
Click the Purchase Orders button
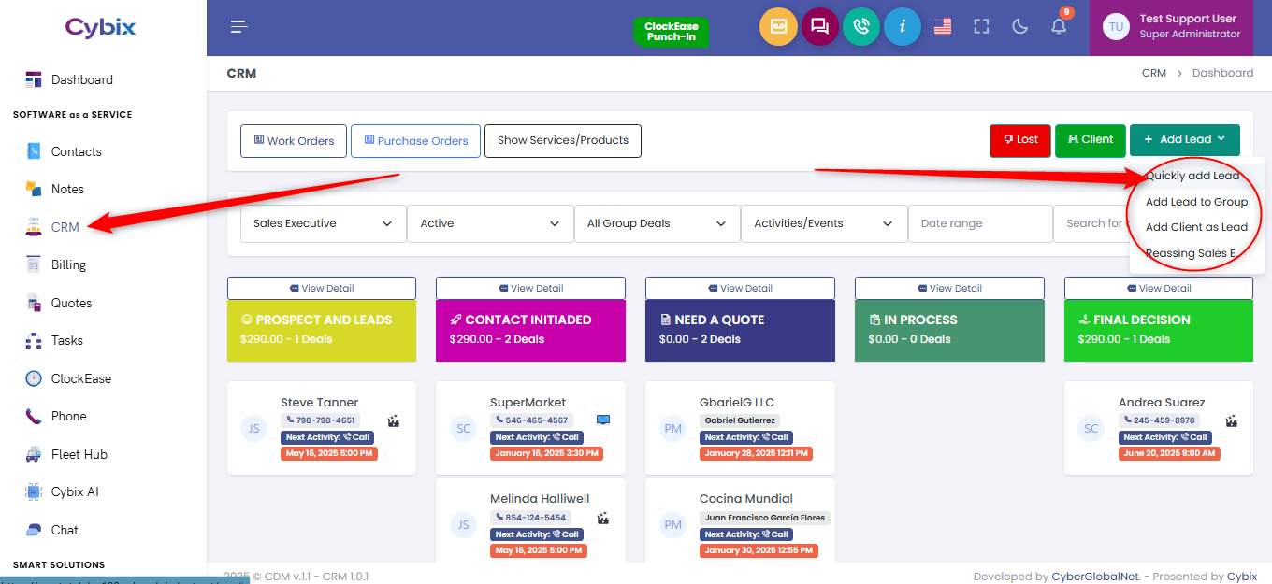click(415, 141)
